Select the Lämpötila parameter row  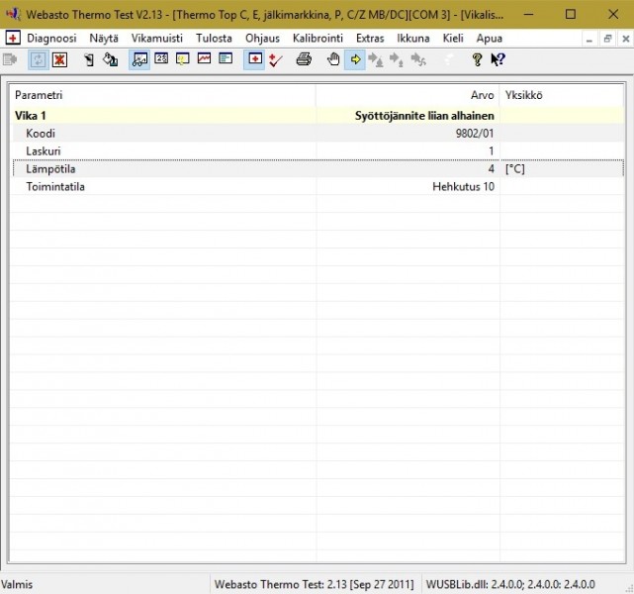pyautogui.click(x=48, y=169)
